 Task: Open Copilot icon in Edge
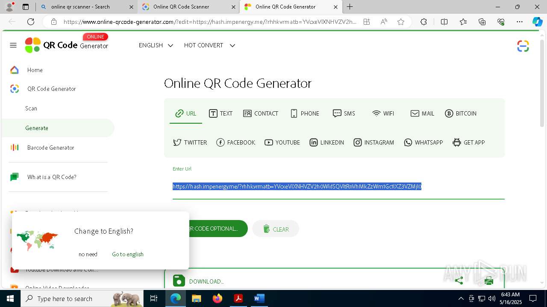(x=537, y=22)
